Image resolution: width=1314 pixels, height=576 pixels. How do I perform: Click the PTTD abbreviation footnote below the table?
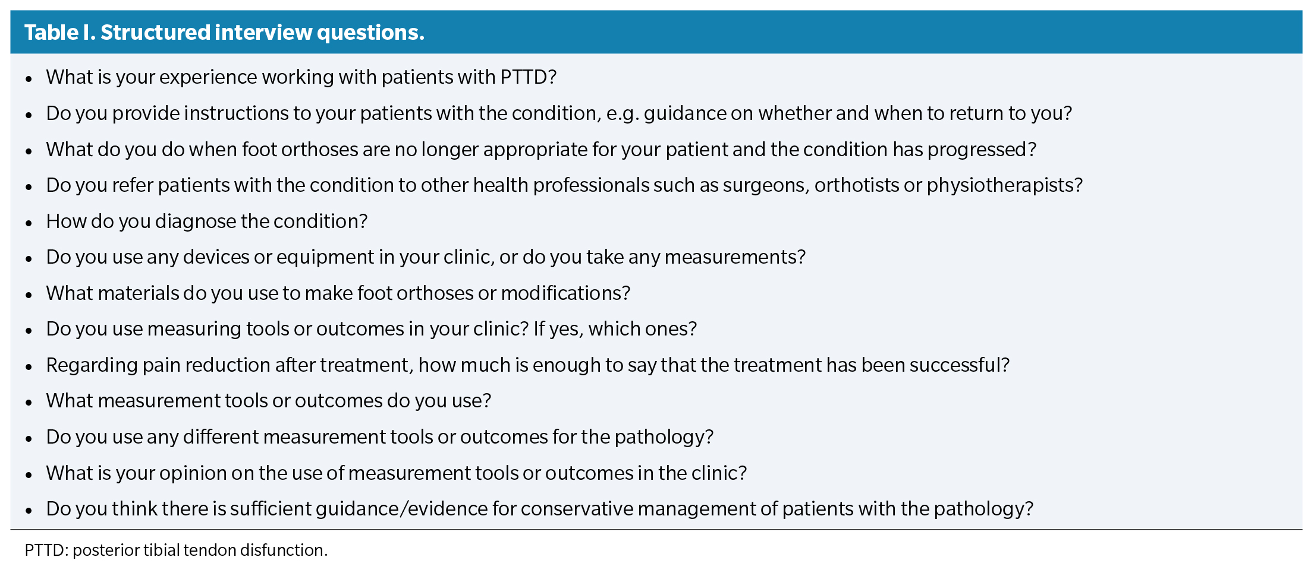[x=176, y=550]
